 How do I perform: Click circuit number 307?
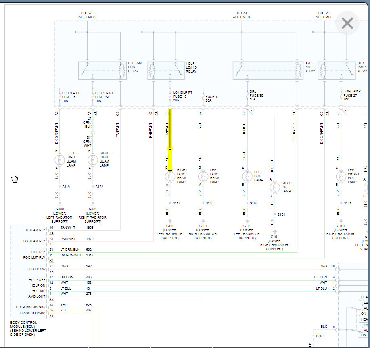(89, 310)
